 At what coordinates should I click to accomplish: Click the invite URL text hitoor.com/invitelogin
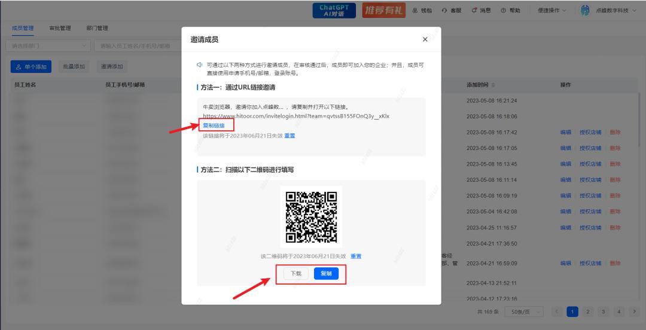pos(296,116)
